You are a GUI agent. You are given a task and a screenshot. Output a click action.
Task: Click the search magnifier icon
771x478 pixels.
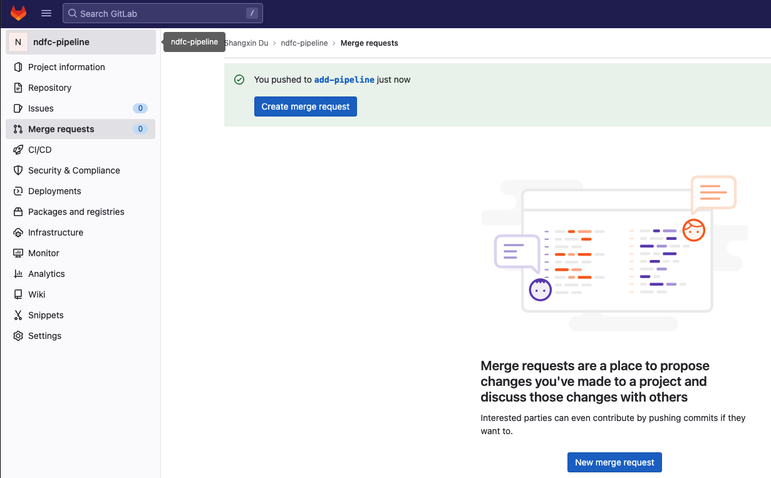[x=73, y=13]
